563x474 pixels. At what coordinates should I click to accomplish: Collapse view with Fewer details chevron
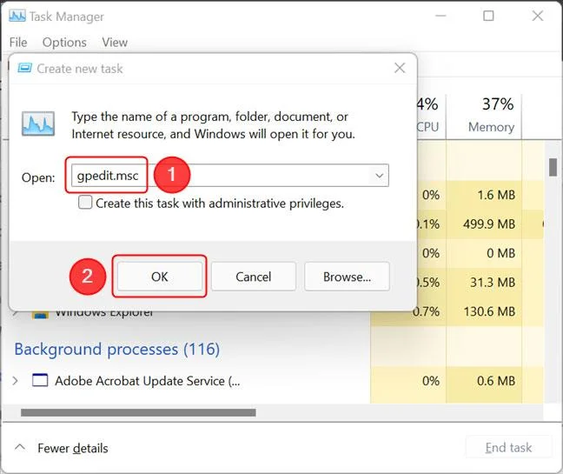[20, 448]
